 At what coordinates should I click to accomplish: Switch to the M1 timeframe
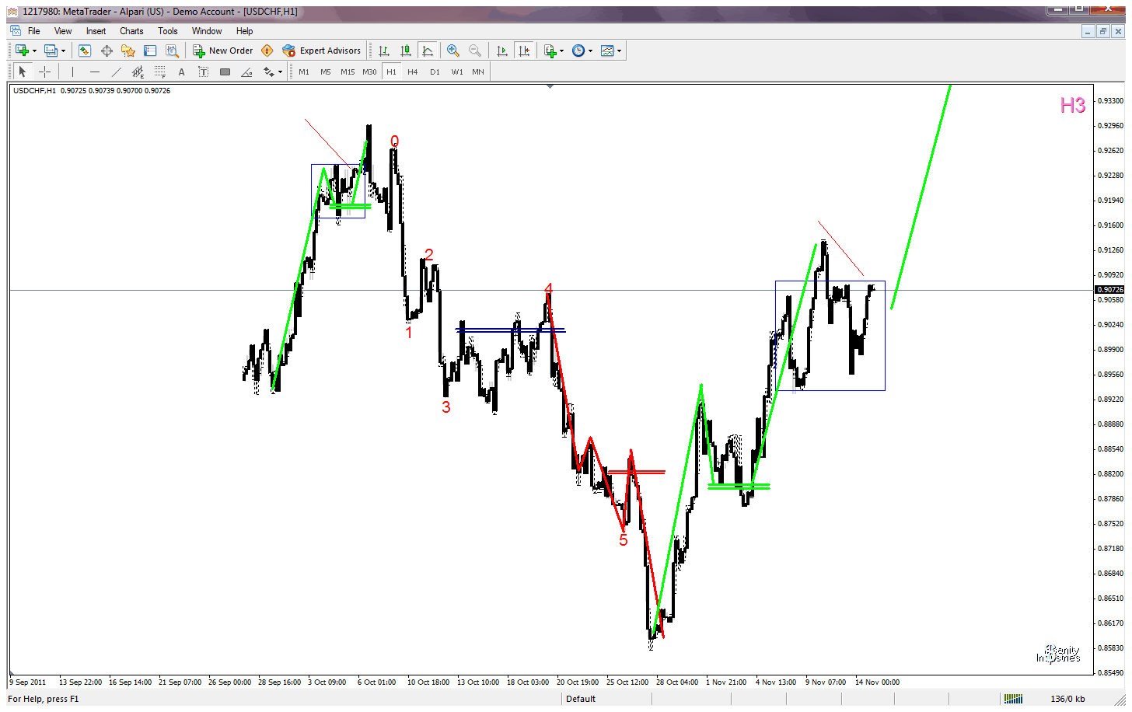point(304,72)
